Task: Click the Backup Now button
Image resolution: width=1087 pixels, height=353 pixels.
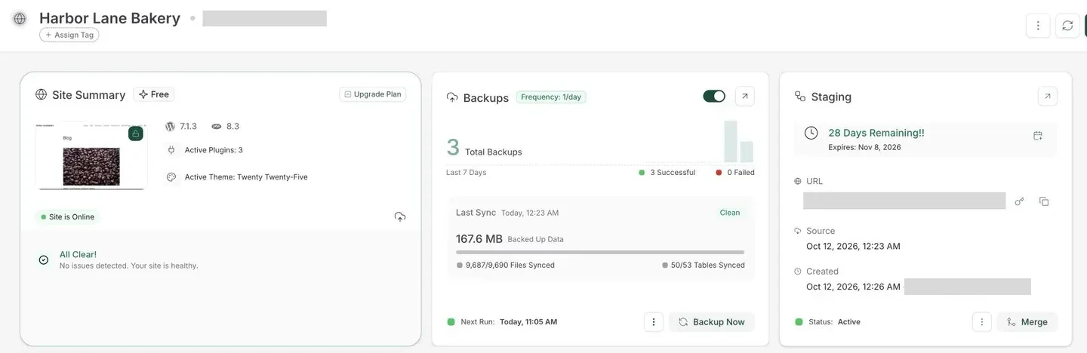Action: [x=712, y=322]
